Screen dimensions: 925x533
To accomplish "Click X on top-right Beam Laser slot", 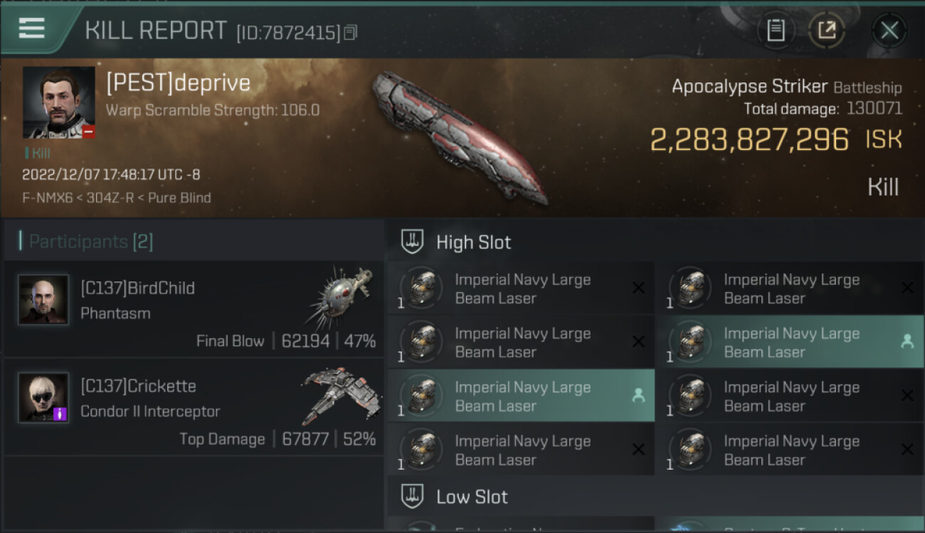I will tap(907, 288).
